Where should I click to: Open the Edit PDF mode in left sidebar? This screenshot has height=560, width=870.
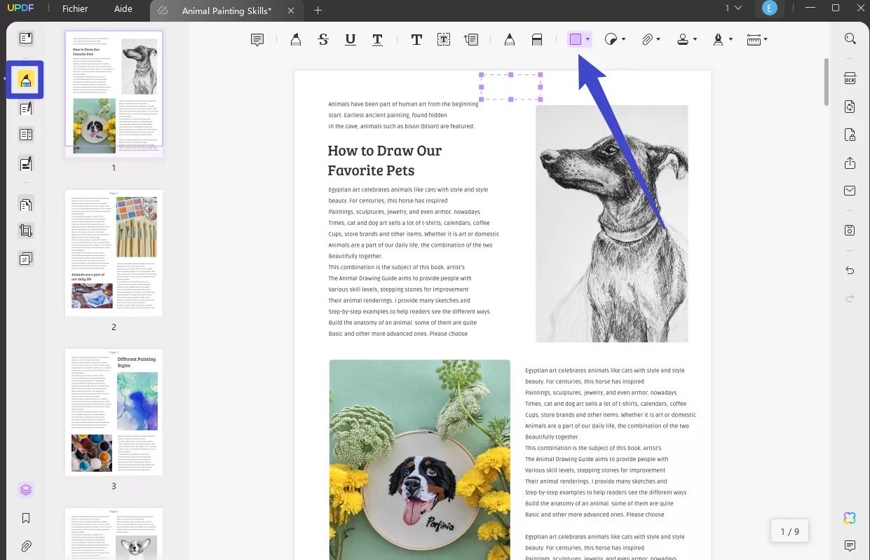click(x=26, y=109)
